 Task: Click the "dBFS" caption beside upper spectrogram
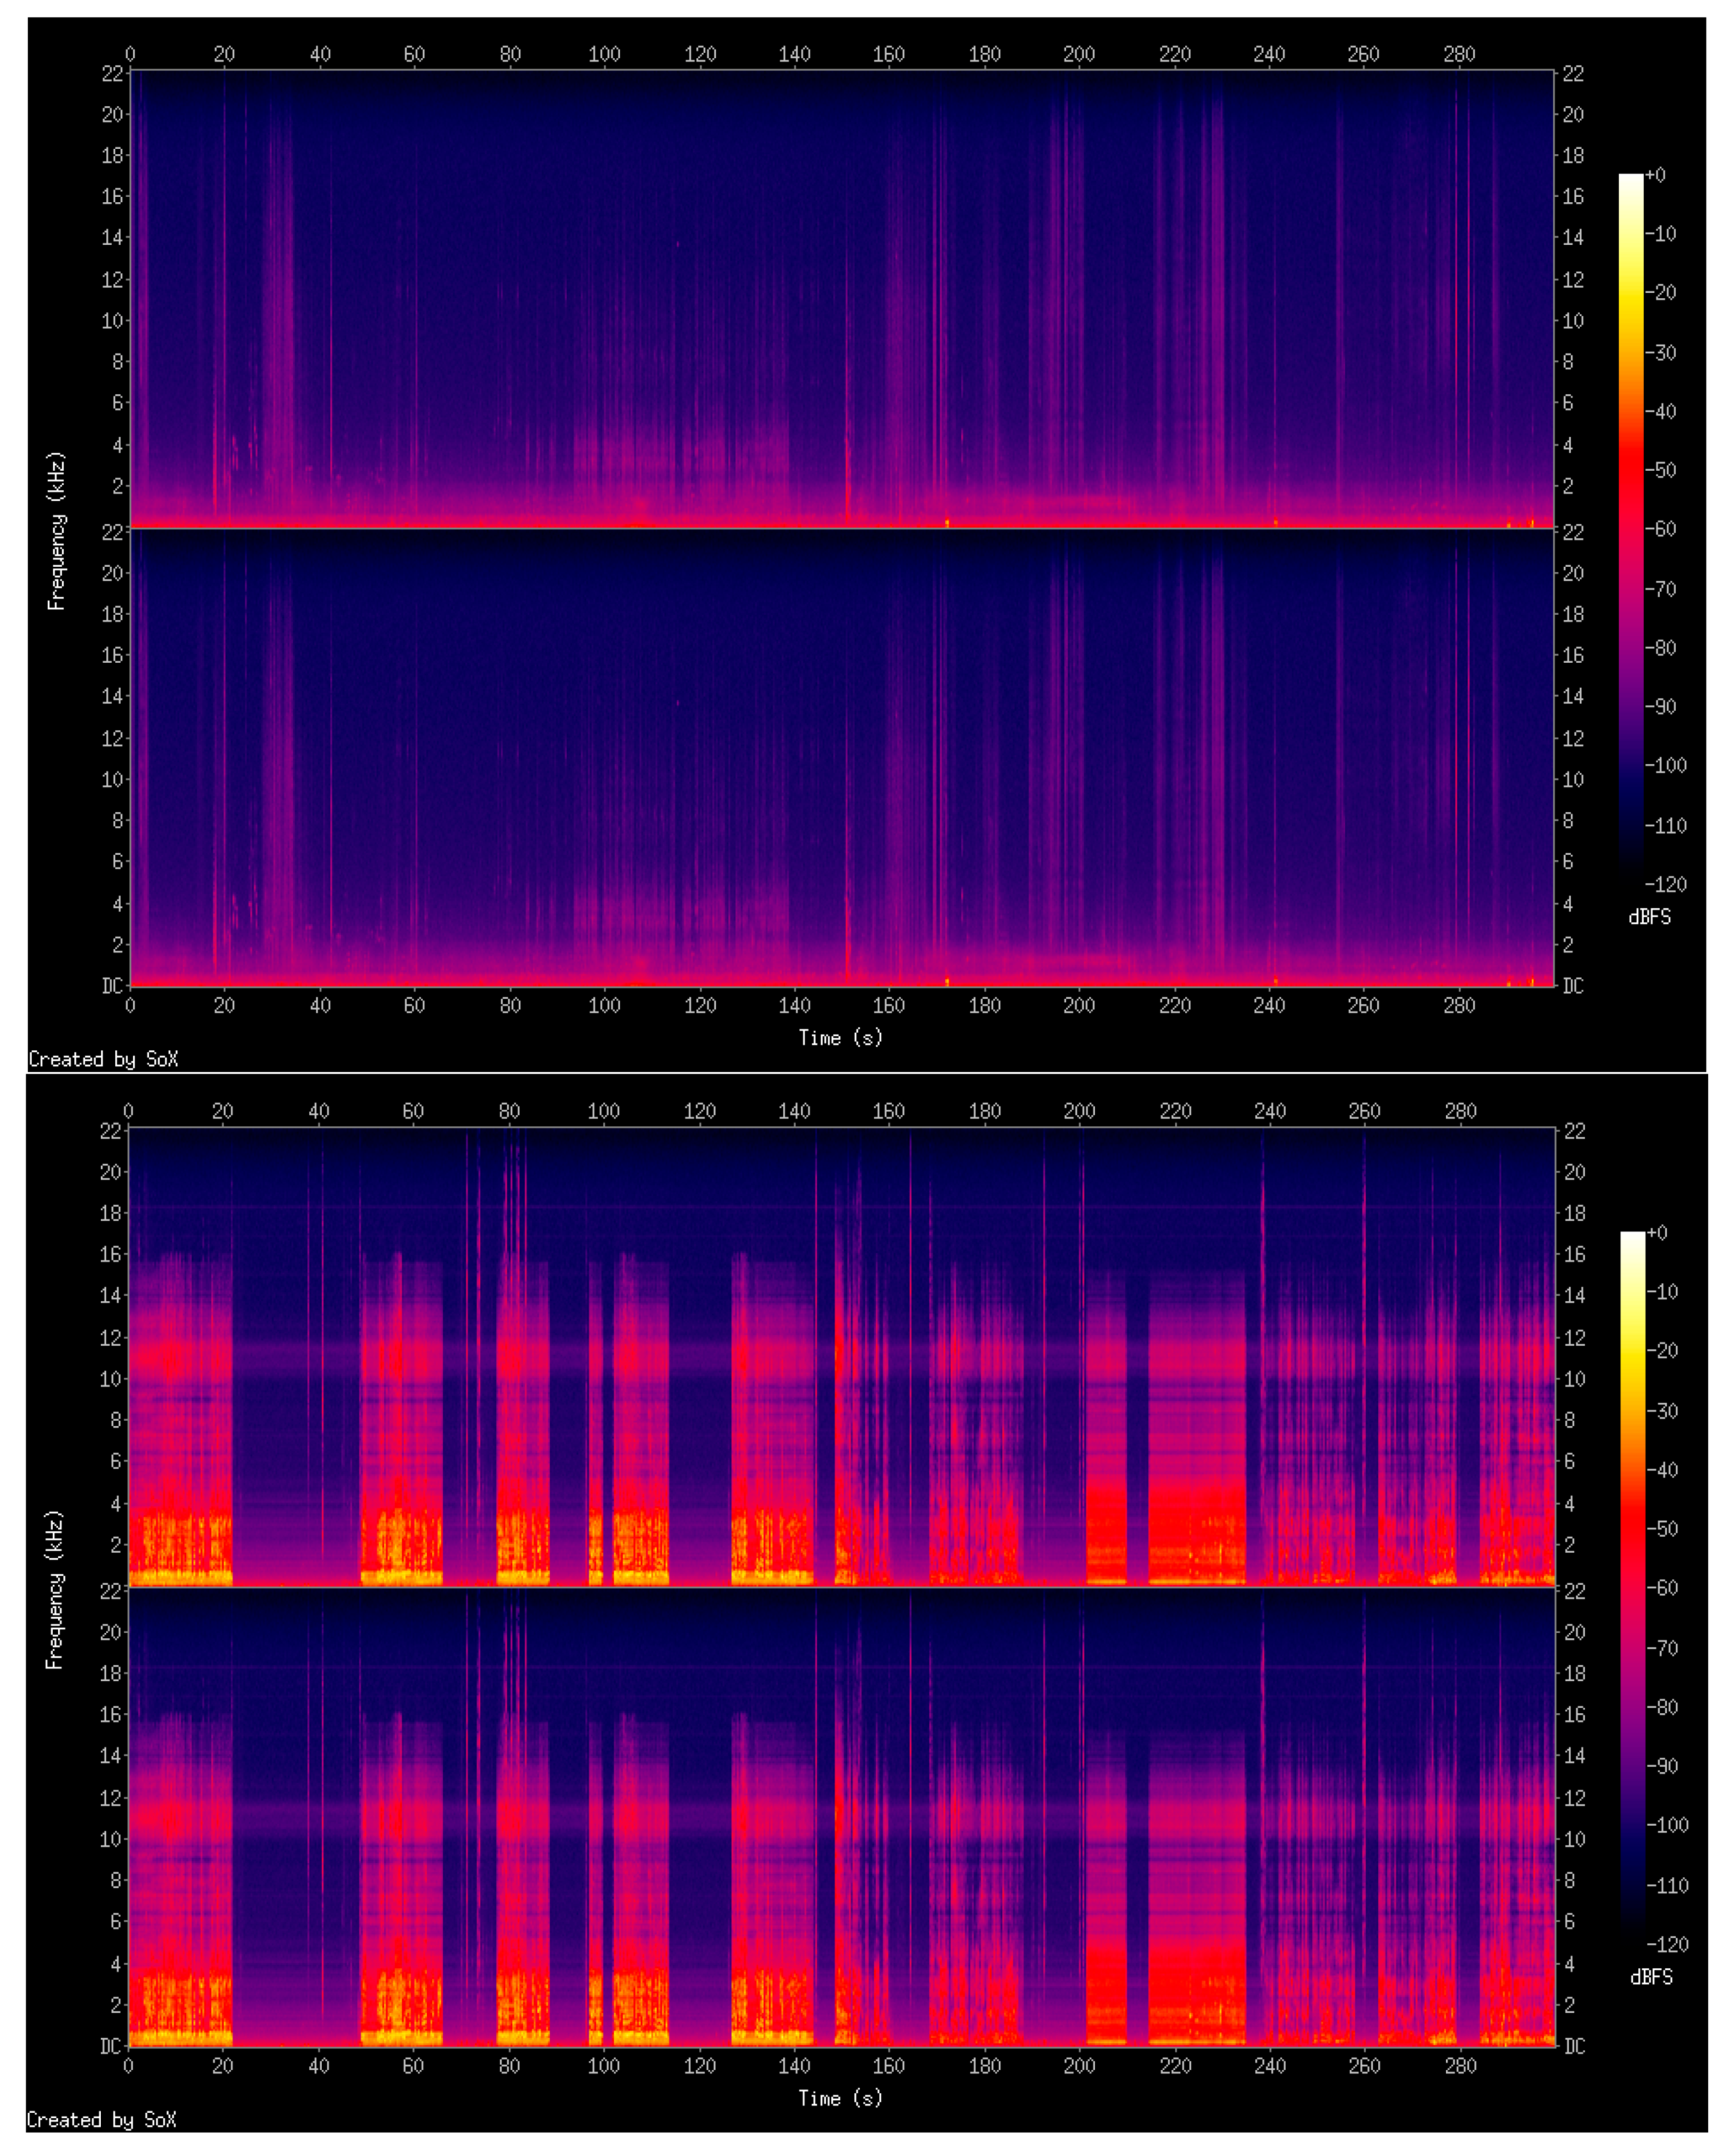1649,917
